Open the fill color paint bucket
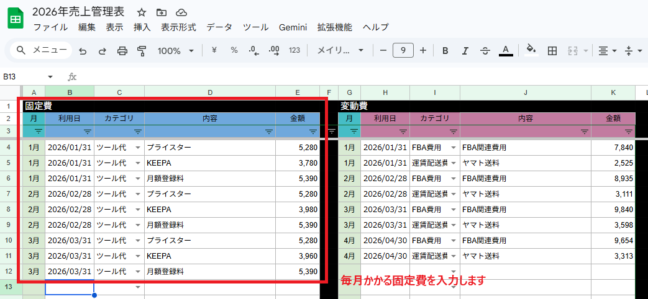The image size is (648, 299). 531,51
